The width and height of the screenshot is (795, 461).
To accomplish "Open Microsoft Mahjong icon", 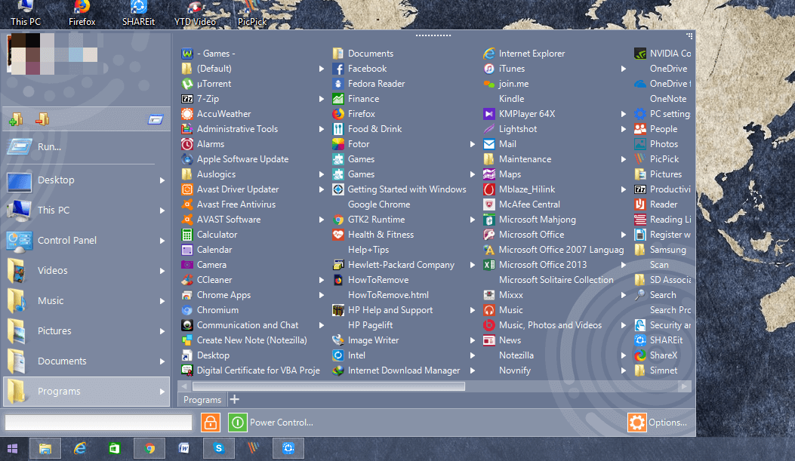I will (488, 220).
